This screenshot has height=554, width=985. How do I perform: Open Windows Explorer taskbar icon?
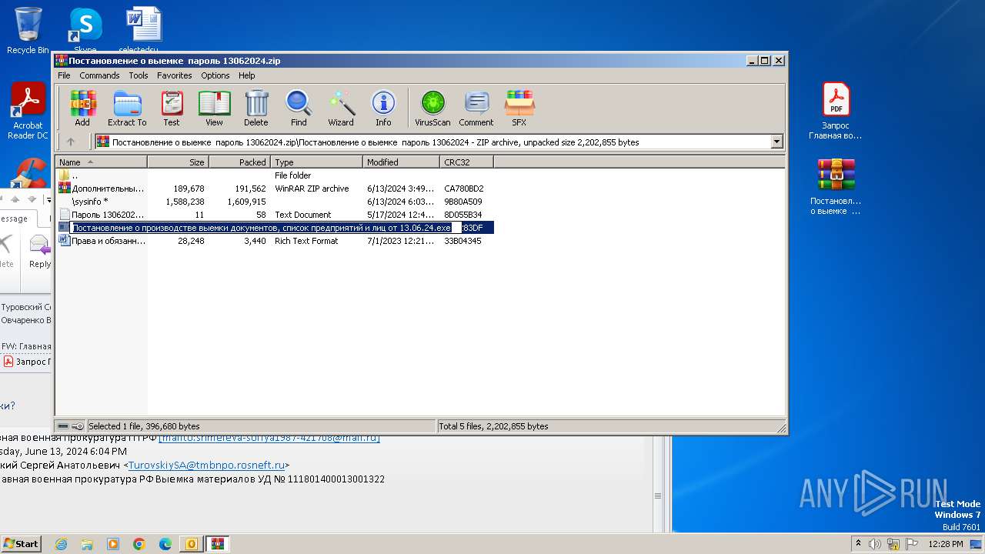tap(87, 544)
